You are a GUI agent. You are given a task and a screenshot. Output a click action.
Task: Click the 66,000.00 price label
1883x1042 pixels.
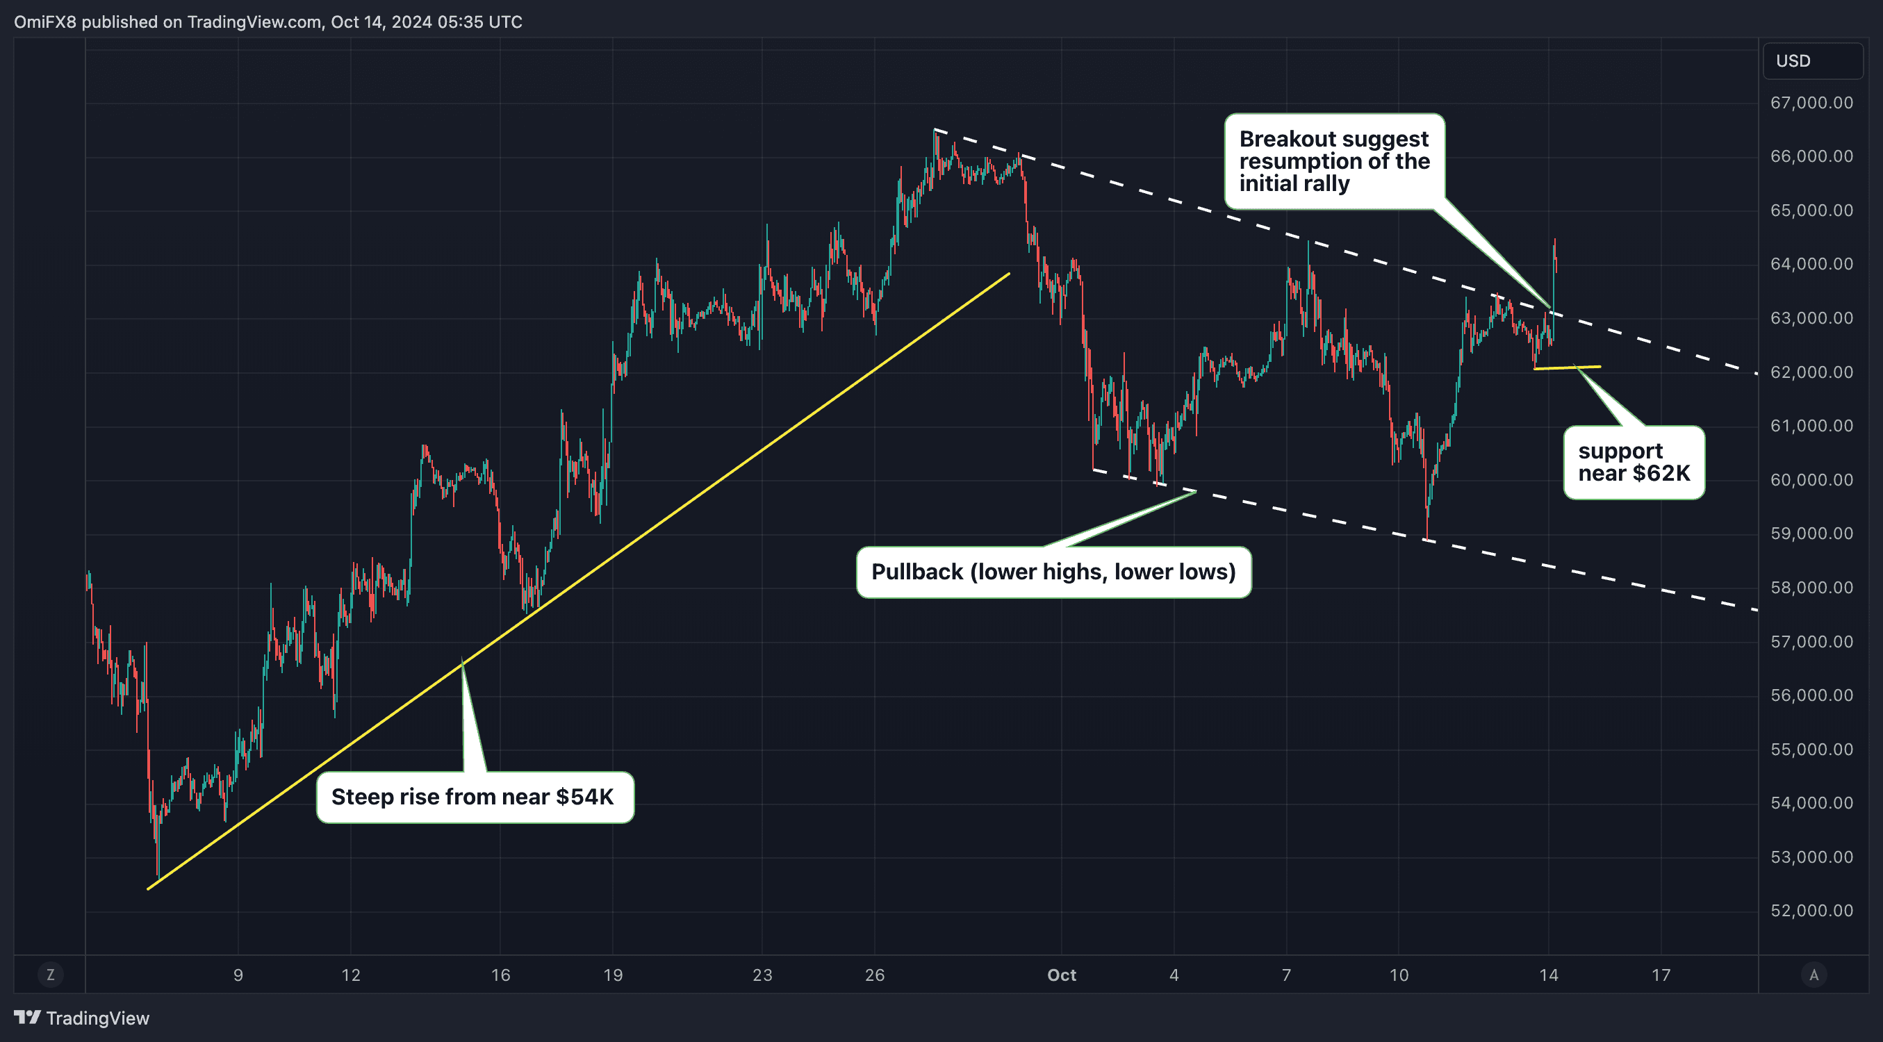point(1812,156)
